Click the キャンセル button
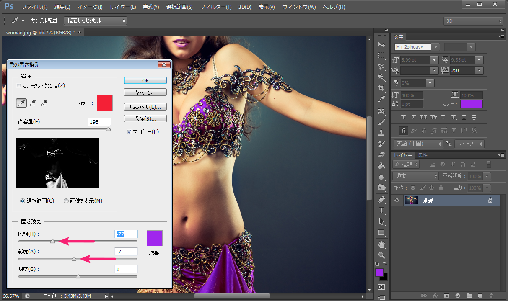Screen dimensions: 508x301 click(x=145, y=92)
